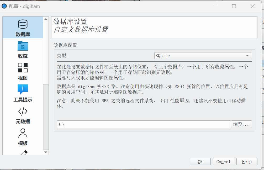This screenshot has height=170, width=264.
Task: Maximize the configuration dialog window
Action: (x=234, y=6)
